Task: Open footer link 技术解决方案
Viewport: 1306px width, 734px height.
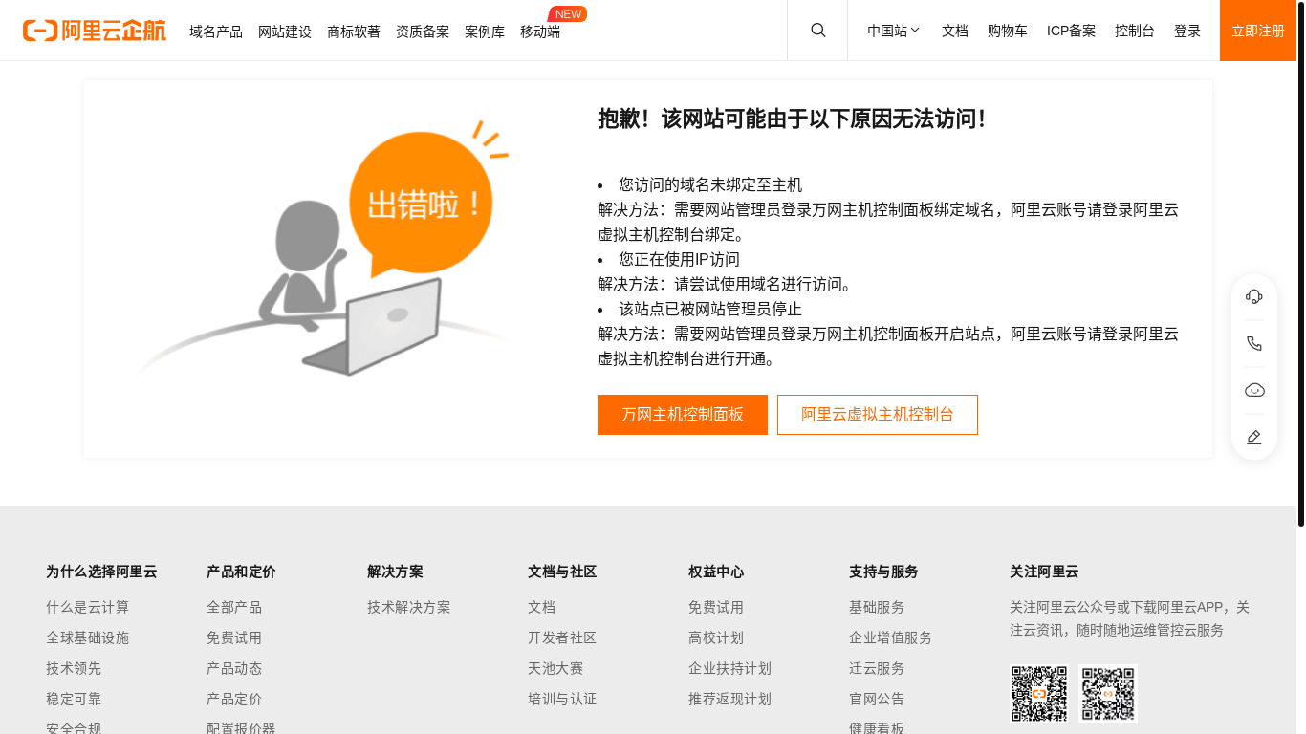Action: click(x=409, y=607)
